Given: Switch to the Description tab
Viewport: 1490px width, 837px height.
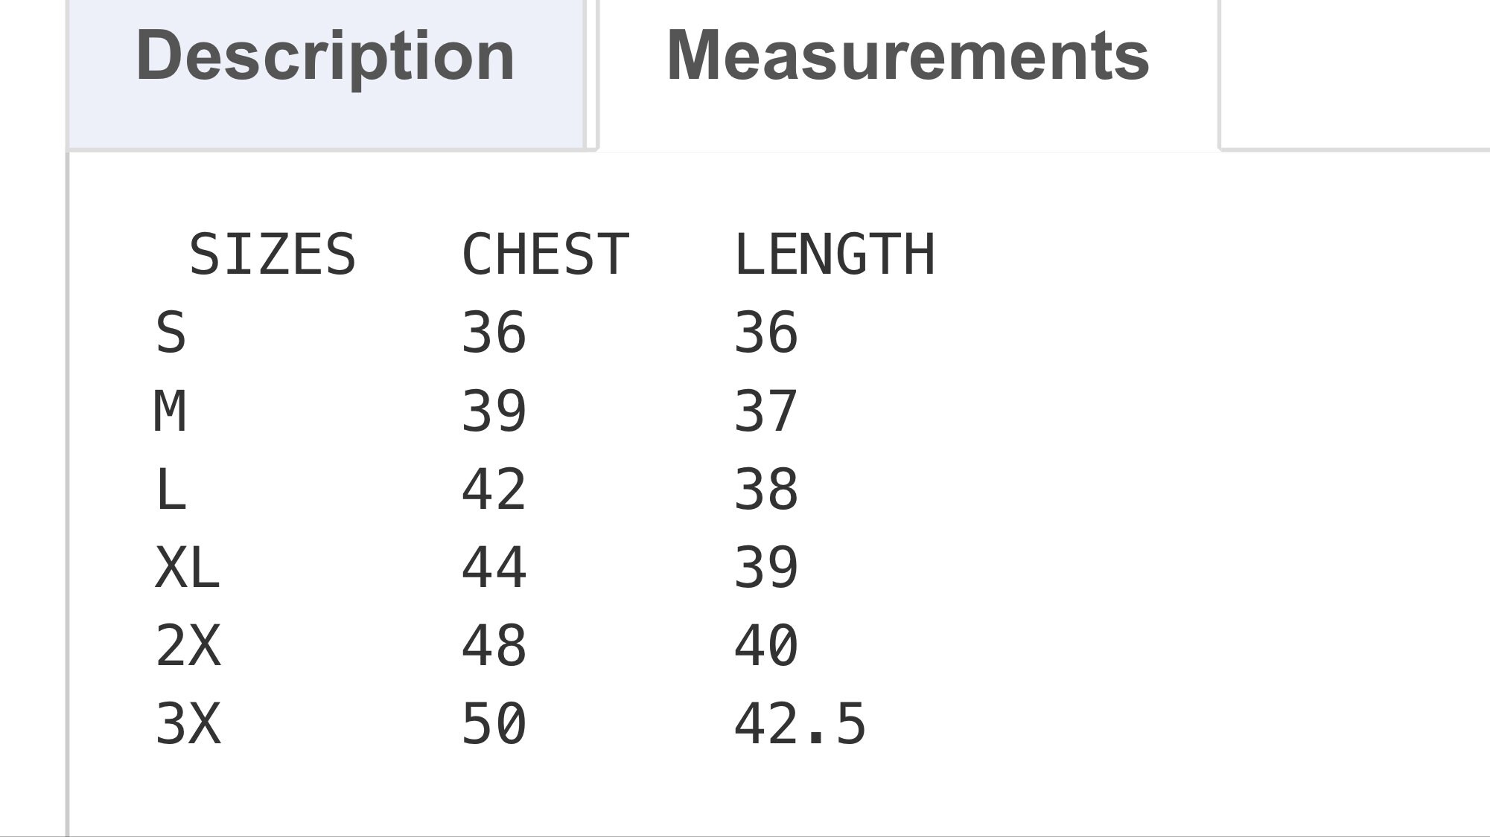Looking at the screenshot, I should (325, 73).
